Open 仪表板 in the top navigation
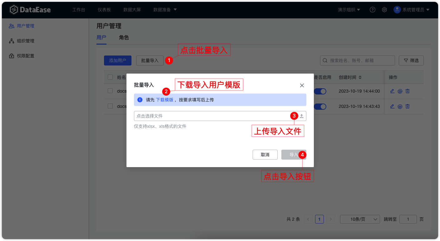Viewport: 440px width, 241px height. pos(104,10)
